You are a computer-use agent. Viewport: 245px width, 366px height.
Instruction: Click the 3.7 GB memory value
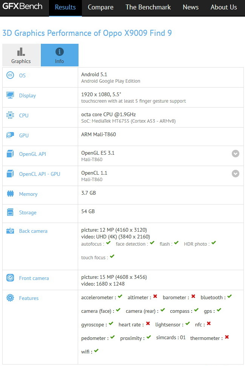click(x=88, y=193)
